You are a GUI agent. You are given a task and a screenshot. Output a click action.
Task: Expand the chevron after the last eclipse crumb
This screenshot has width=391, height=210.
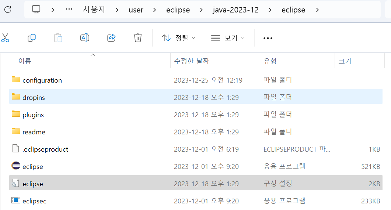[317, 10]
